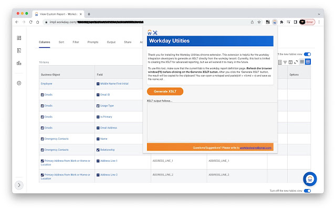The image size is (336, 210).
Task: Click the QR-style extension icon in toolbar
Action: pos(268,22)
